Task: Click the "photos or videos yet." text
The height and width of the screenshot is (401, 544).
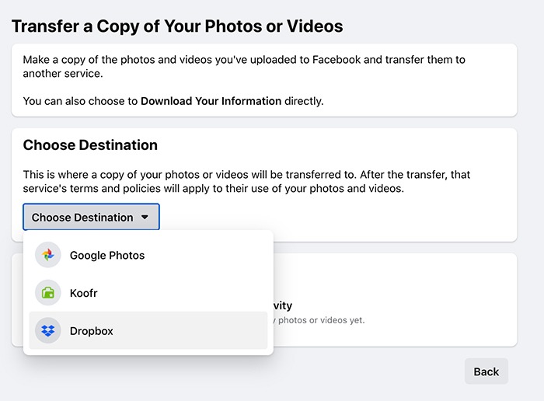Action: [321, 320]
